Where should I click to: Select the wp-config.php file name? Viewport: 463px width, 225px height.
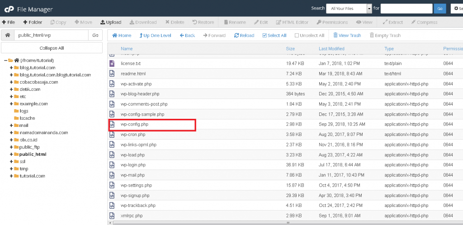[x=134, y=124]
